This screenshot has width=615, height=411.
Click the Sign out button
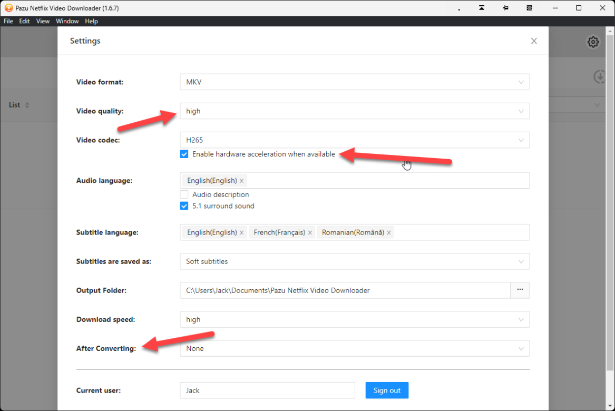tap(387, 390)
